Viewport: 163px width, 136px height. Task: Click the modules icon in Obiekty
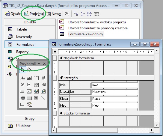(10, 74)
